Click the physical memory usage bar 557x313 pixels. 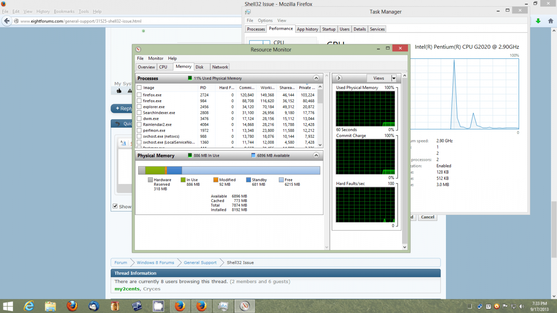click(229, 170)
